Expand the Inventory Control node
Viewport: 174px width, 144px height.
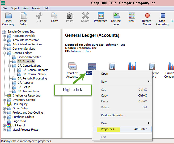click(4, 100)
